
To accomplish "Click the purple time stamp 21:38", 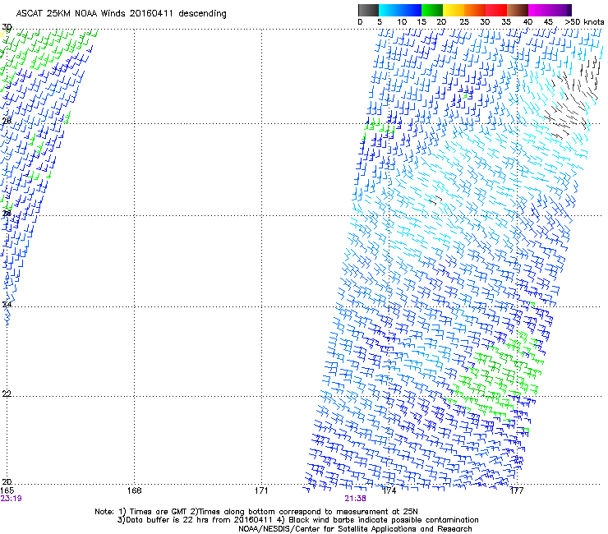I will coord(355,499).
